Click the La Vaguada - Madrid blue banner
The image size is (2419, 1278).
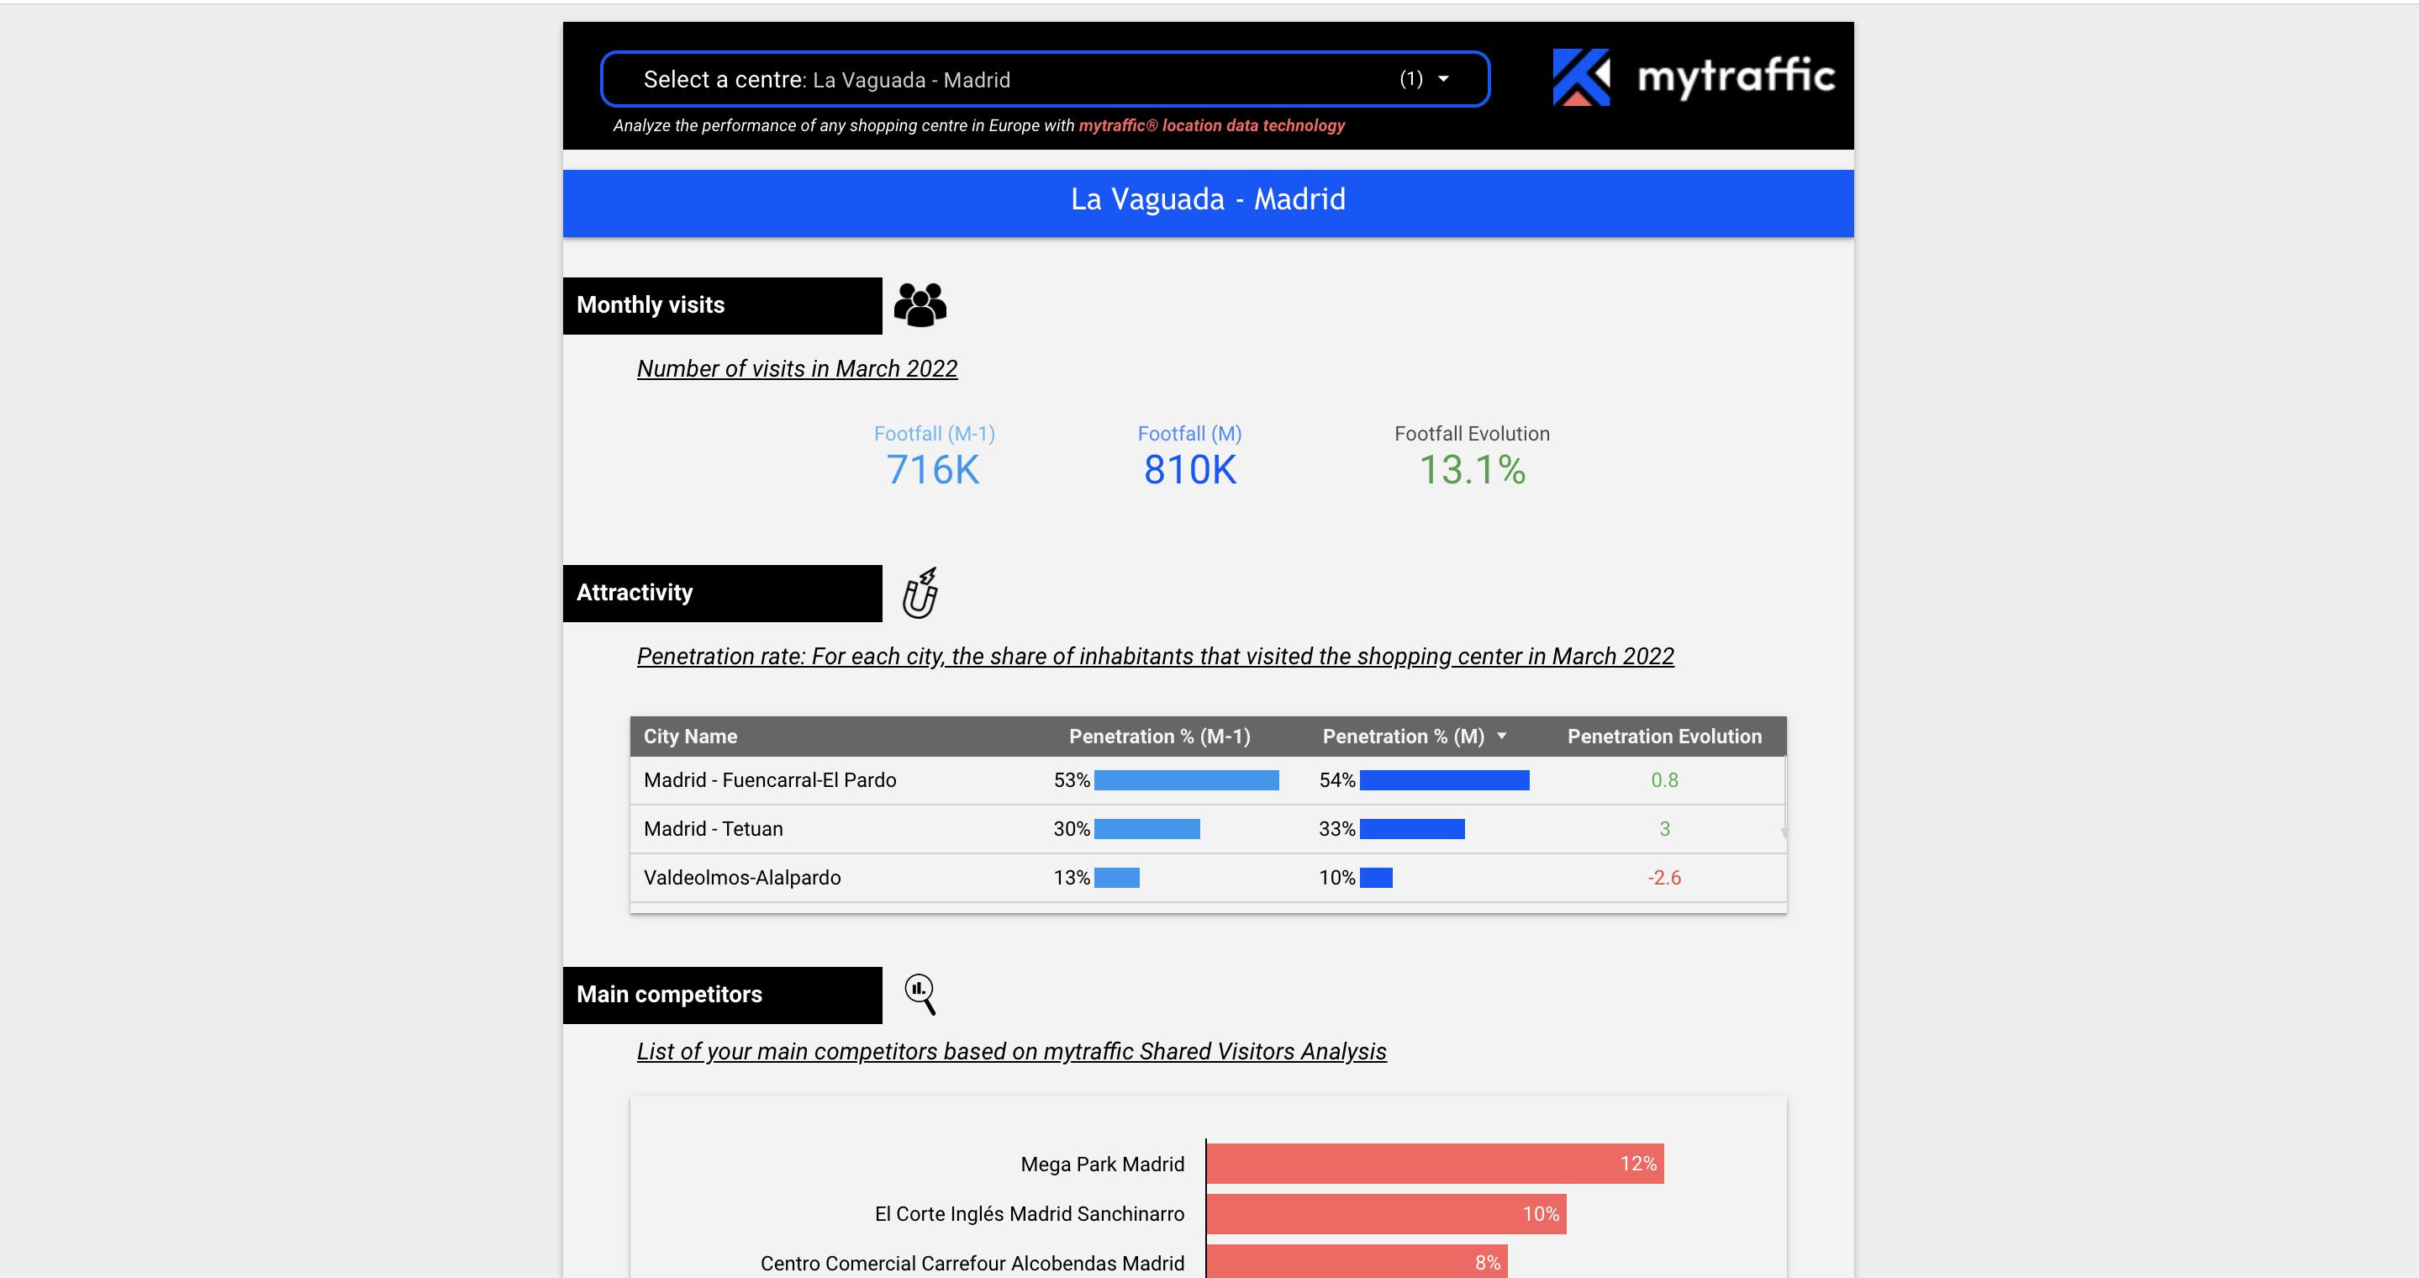1209,203
